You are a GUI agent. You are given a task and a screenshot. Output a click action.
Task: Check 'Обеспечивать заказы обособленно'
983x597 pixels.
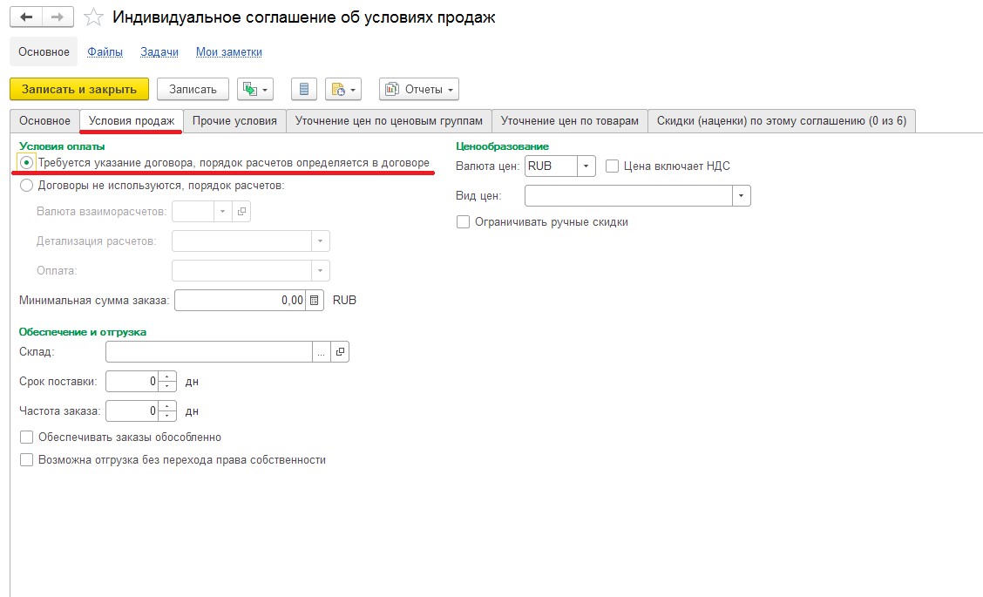27,438
